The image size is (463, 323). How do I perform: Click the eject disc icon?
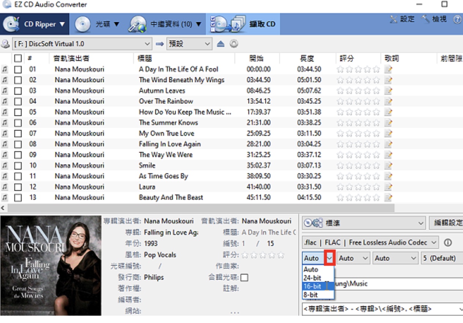pos(220,44)
